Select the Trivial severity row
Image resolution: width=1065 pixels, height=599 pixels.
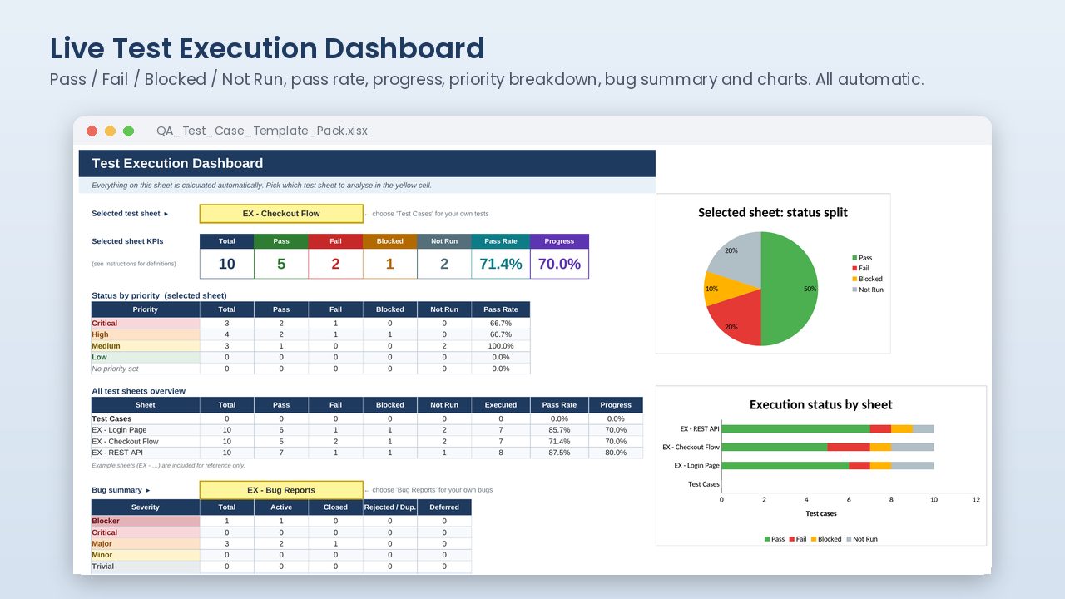point(281,567)
